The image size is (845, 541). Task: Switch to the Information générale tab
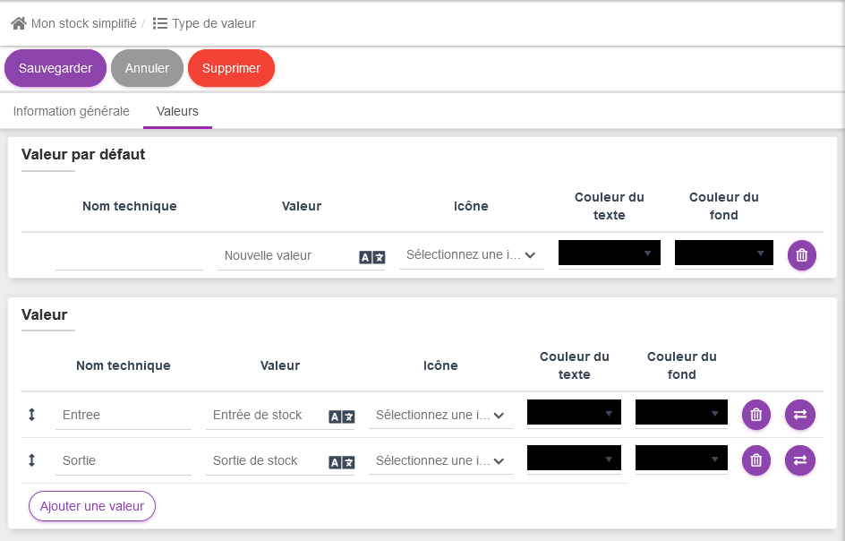tap(72, 112)
